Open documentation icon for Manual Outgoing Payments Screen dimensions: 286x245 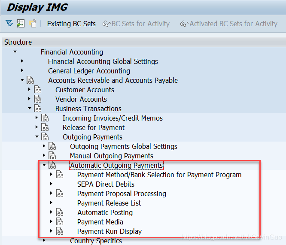tap(52, 156)
